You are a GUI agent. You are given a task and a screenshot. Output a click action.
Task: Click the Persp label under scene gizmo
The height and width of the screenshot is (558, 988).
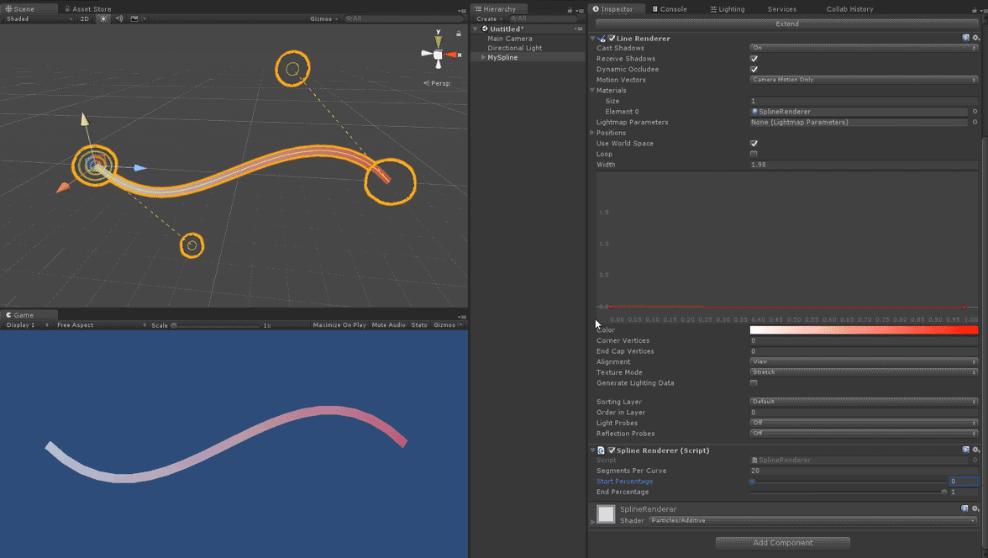coord(439,83)
